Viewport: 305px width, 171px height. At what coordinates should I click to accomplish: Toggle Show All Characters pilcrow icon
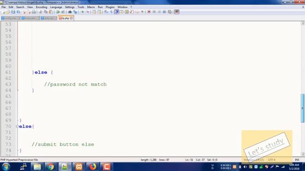coord(111,12)
